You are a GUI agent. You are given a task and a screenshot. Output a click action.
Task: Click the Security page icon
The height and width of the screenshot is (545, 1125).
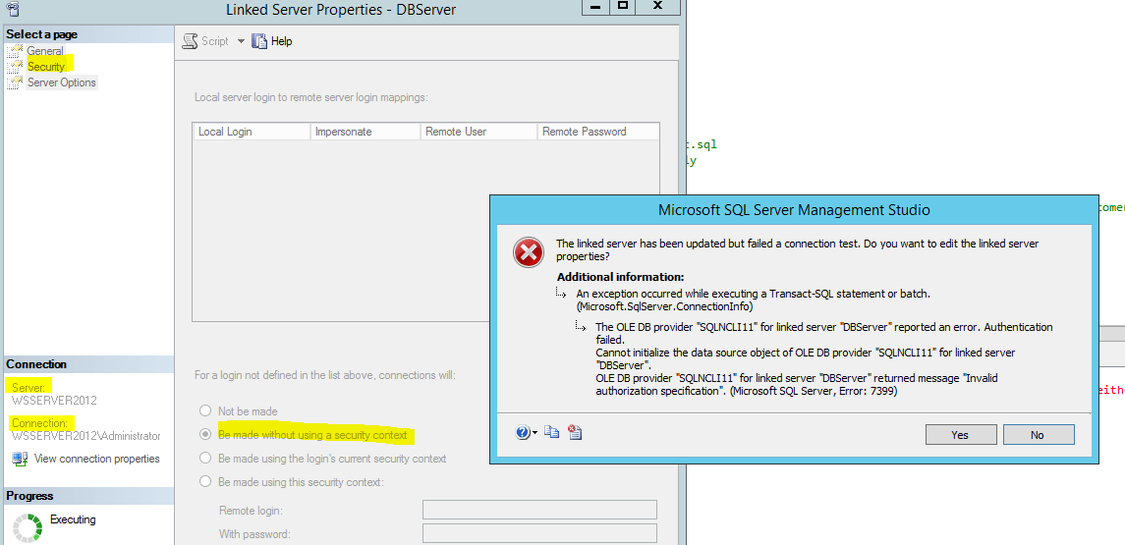click(15, 67)
